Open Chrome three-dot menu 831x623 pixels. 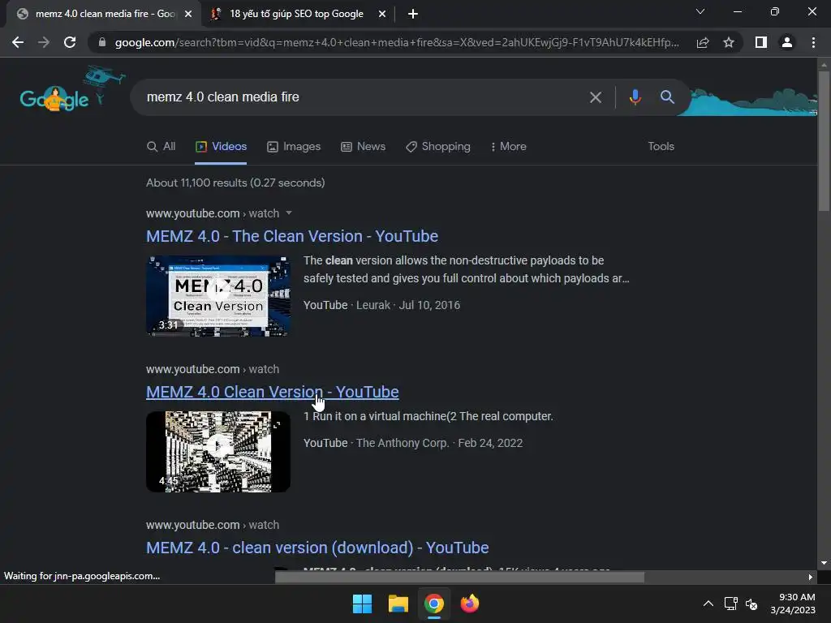pos(813,42)
